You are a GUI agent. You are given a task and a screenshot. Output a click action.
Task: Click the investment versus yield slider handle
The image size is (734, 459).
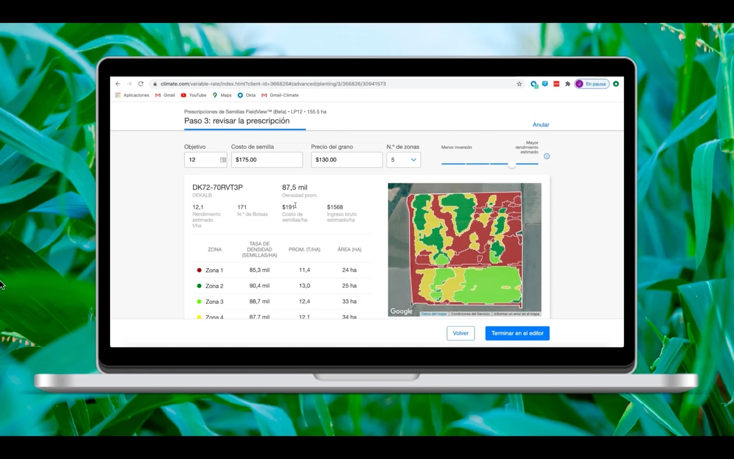click(512, 164)
